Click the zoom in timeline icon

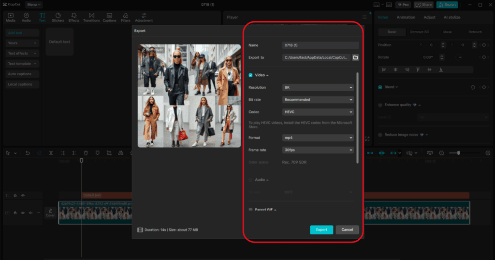click(488, 153)
